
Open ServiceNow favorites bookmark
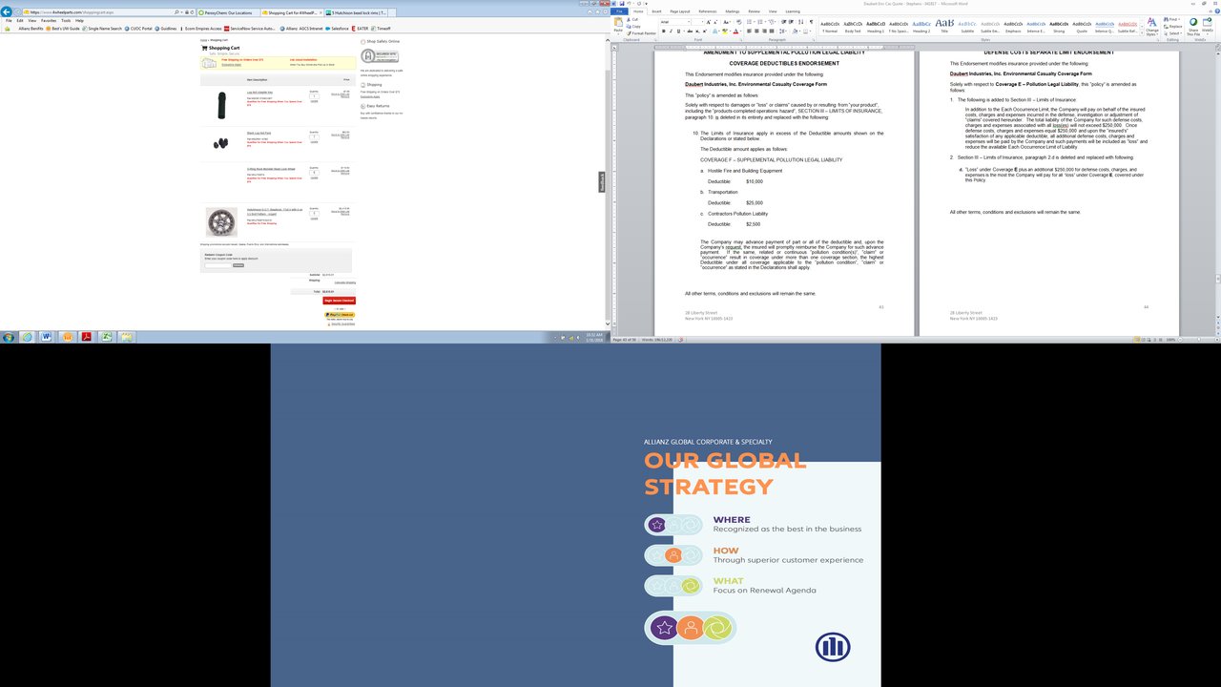pos(250,29)
